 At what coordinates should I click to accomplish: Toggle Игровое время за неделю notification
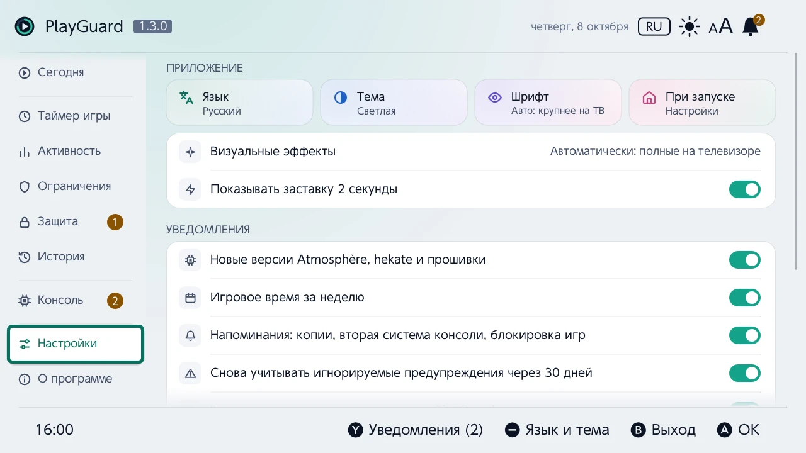click(745, 298)
